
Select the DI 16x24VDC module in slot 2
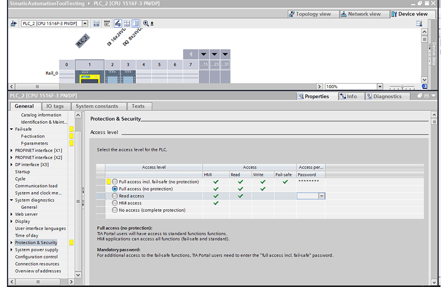pyautogui.click(x=112, y=77)
